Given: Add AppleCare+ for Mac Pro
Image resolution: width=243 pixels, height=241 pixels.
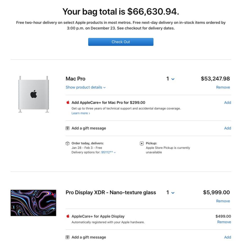Looking at the screenshot, I should pos(227,102).
